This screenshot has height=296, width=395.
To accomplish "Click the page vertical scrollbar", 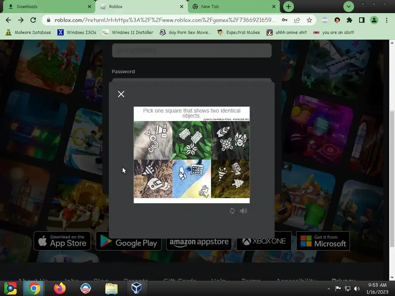I will coord(392,179).
